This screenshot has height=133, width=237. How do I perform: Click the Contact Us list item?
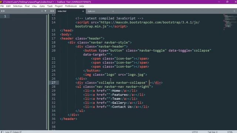pos(116,107)
